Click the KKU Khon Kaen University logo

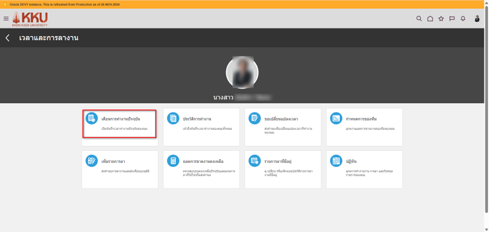(x=31, y=19)
